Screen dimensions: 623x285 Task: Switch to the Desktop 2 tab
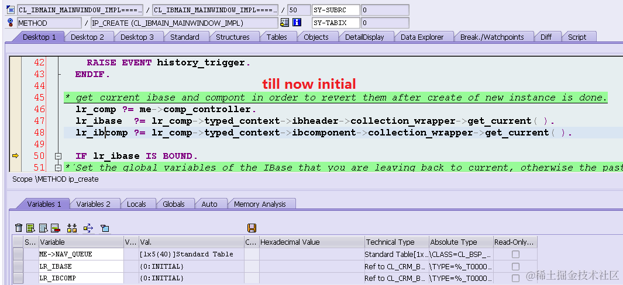coord(87,37)
